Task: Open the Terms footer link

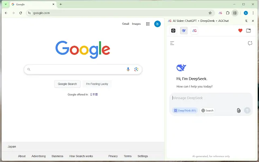Action: 127,156
